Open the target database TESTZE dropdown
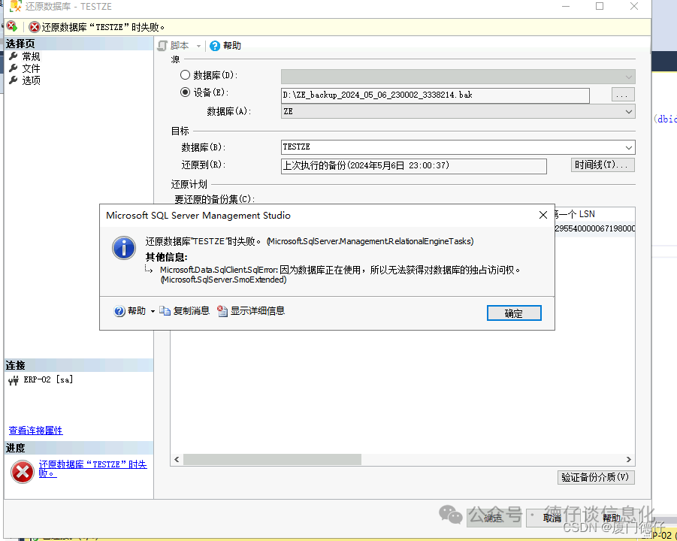This screenshot has width=677, height=541. click(x=629, y=147)
